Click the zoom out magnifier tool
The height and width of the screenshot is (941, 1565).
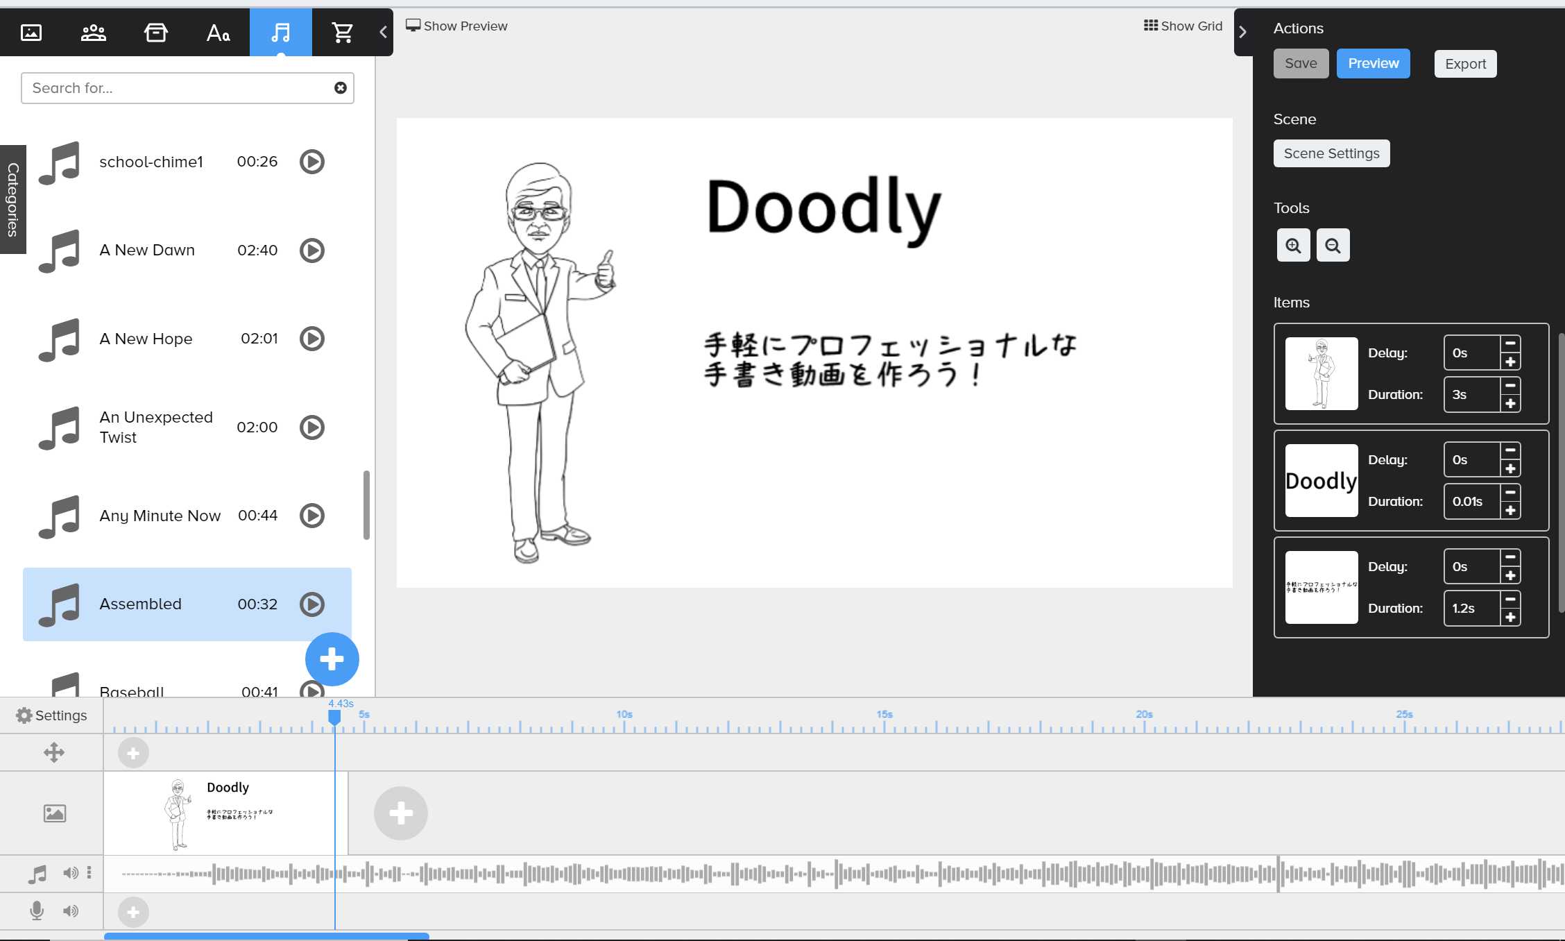[1333, 246]
